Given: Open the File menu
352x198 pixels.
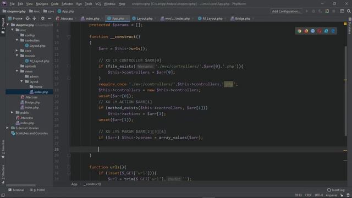Looking at the screenshot, I should 12,4.
